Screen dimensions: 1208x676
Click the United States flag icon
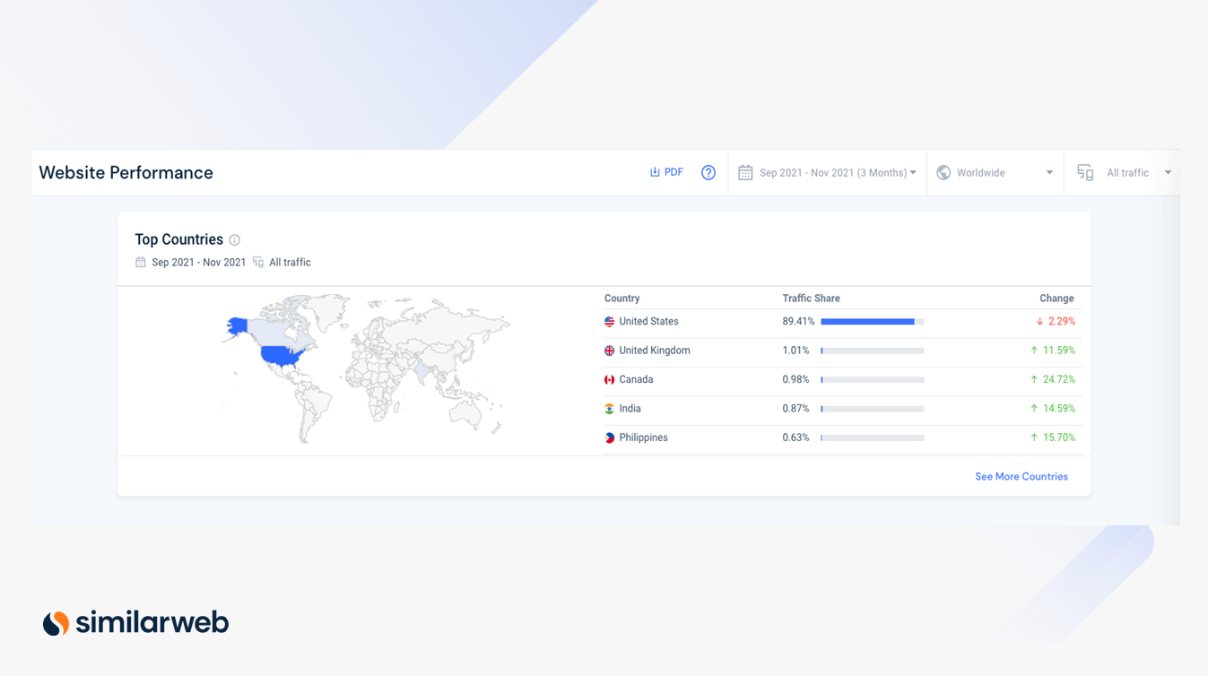[609, 321]
